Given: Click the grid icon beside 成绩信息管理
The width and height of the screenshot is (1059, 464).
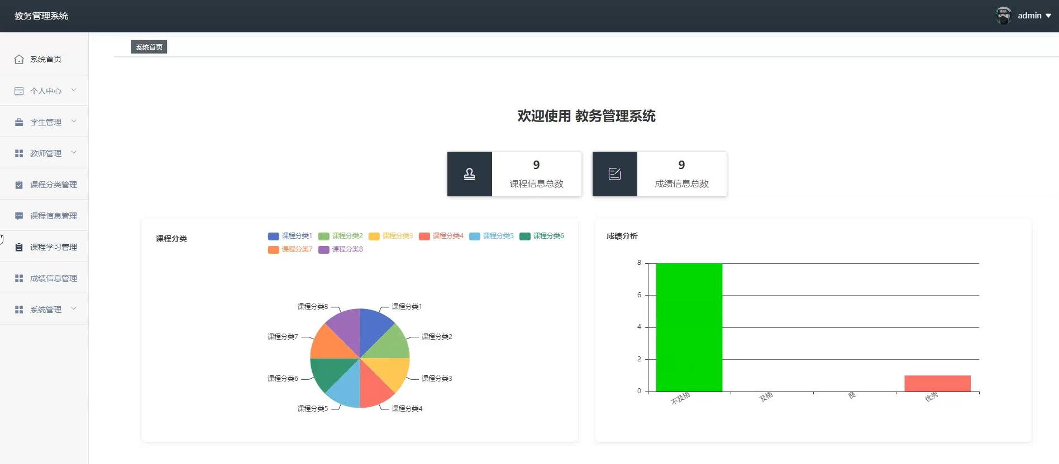Looking at the screenshot, I should coord(19,278).
